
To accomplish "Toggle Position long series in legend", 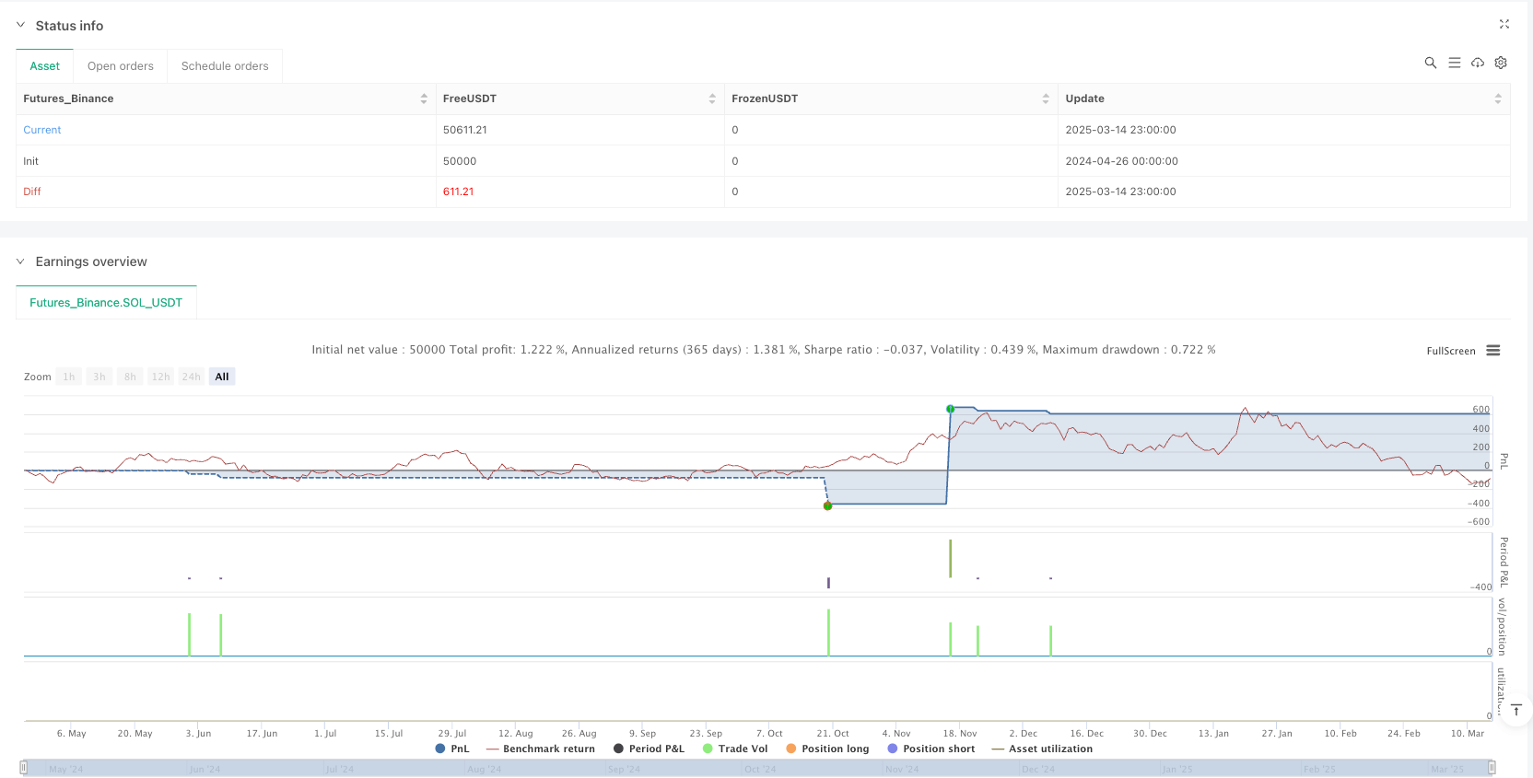I will (827, 749).
